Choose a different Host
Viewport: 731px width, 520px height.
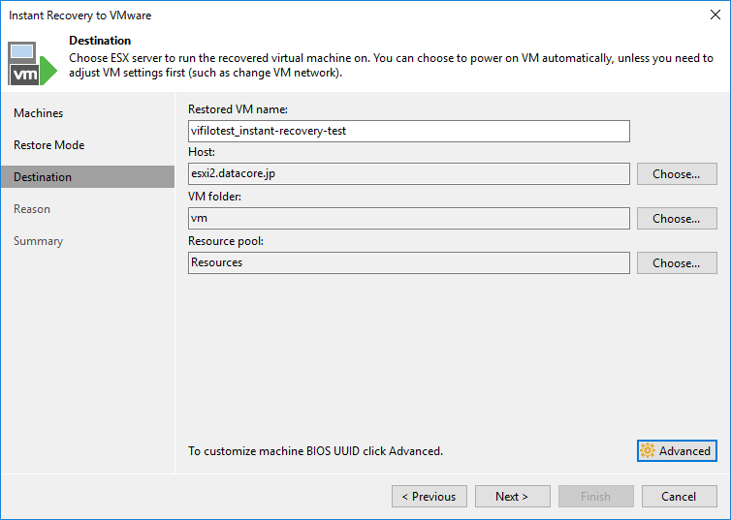677,174
